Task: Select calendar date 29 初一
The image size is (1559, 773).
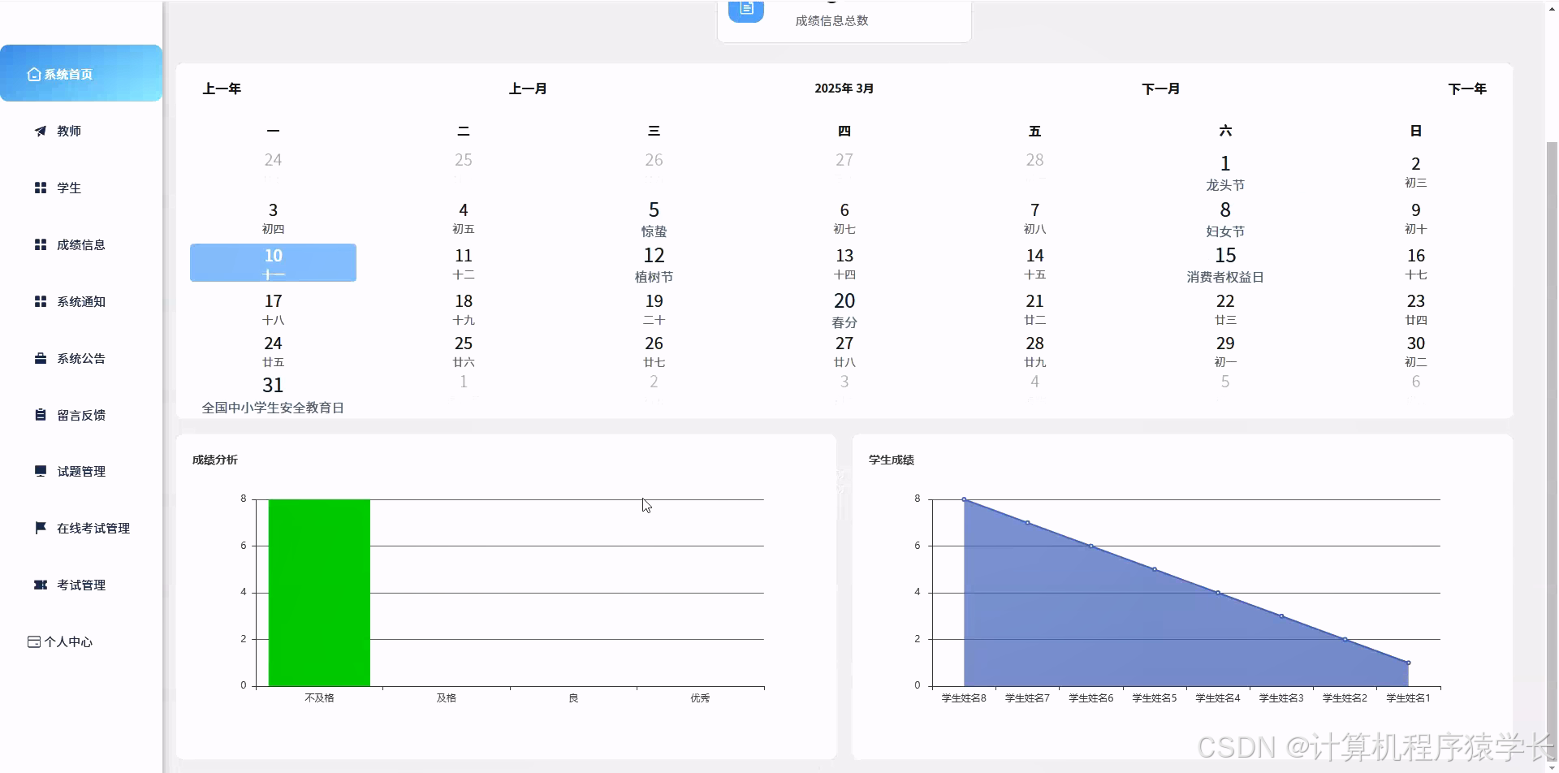Action: click(1225, 352)
